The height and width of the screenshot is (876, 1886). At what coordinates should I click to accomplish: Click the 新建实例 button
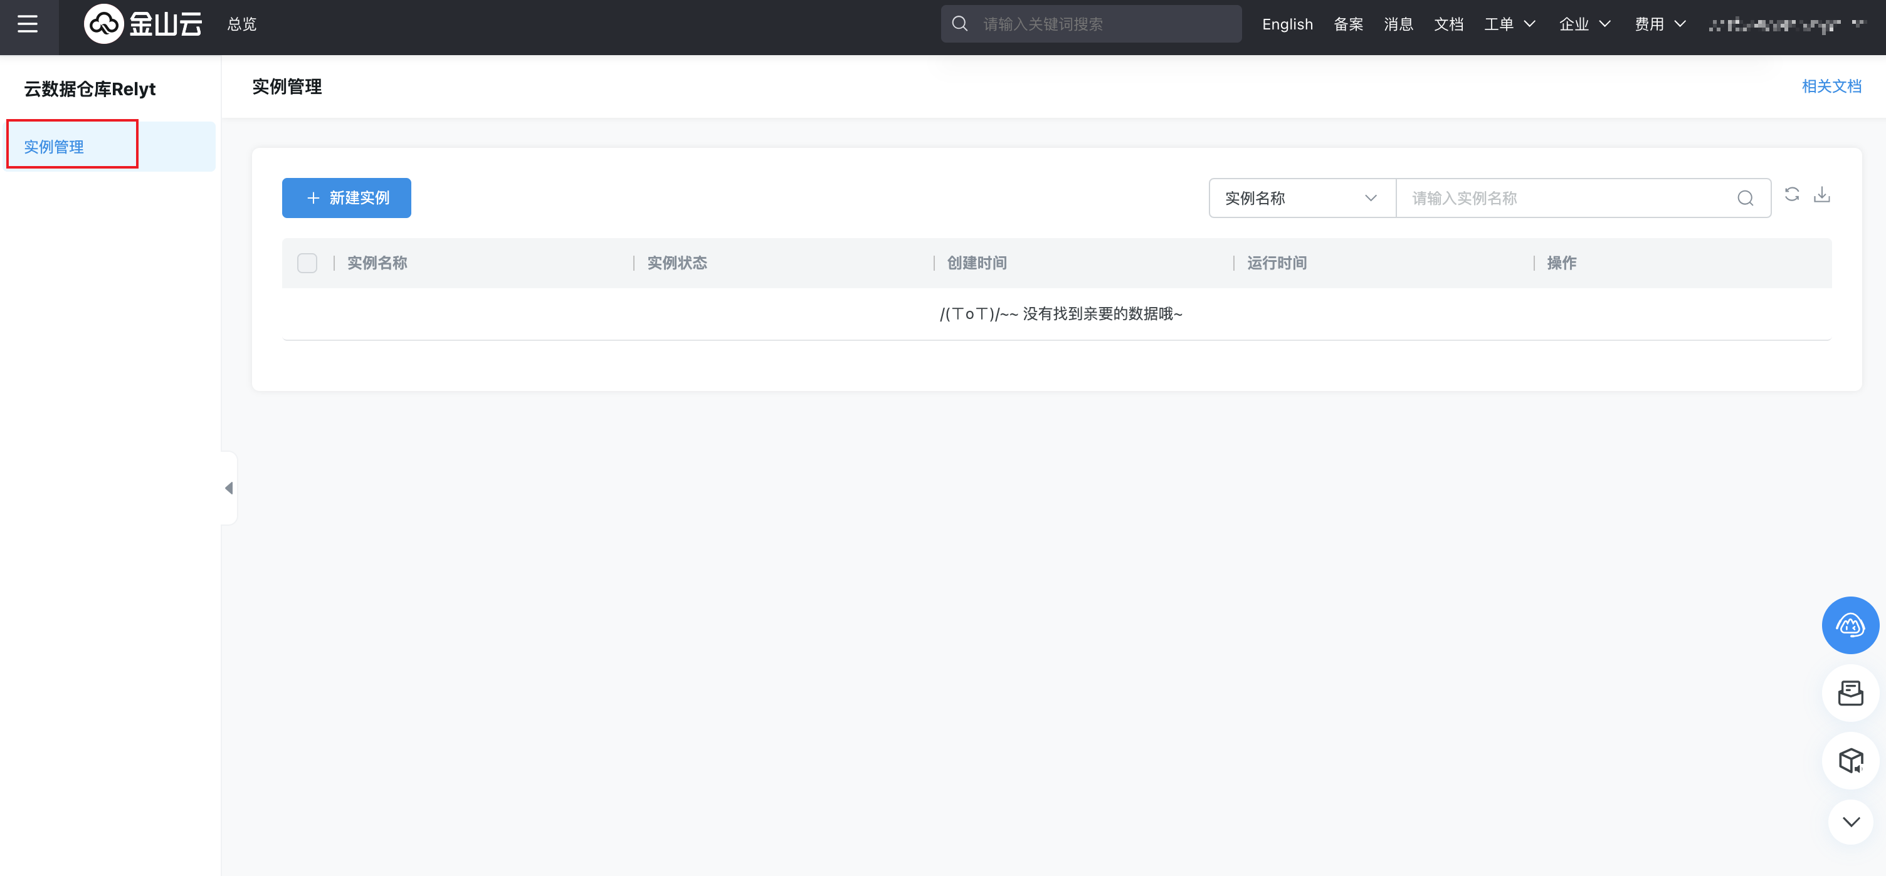tap(346, 199)
